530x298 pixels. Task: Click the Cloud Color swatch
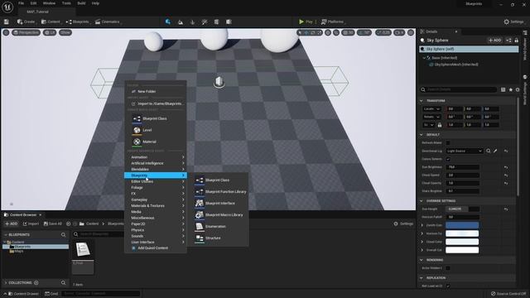(462, 242)
